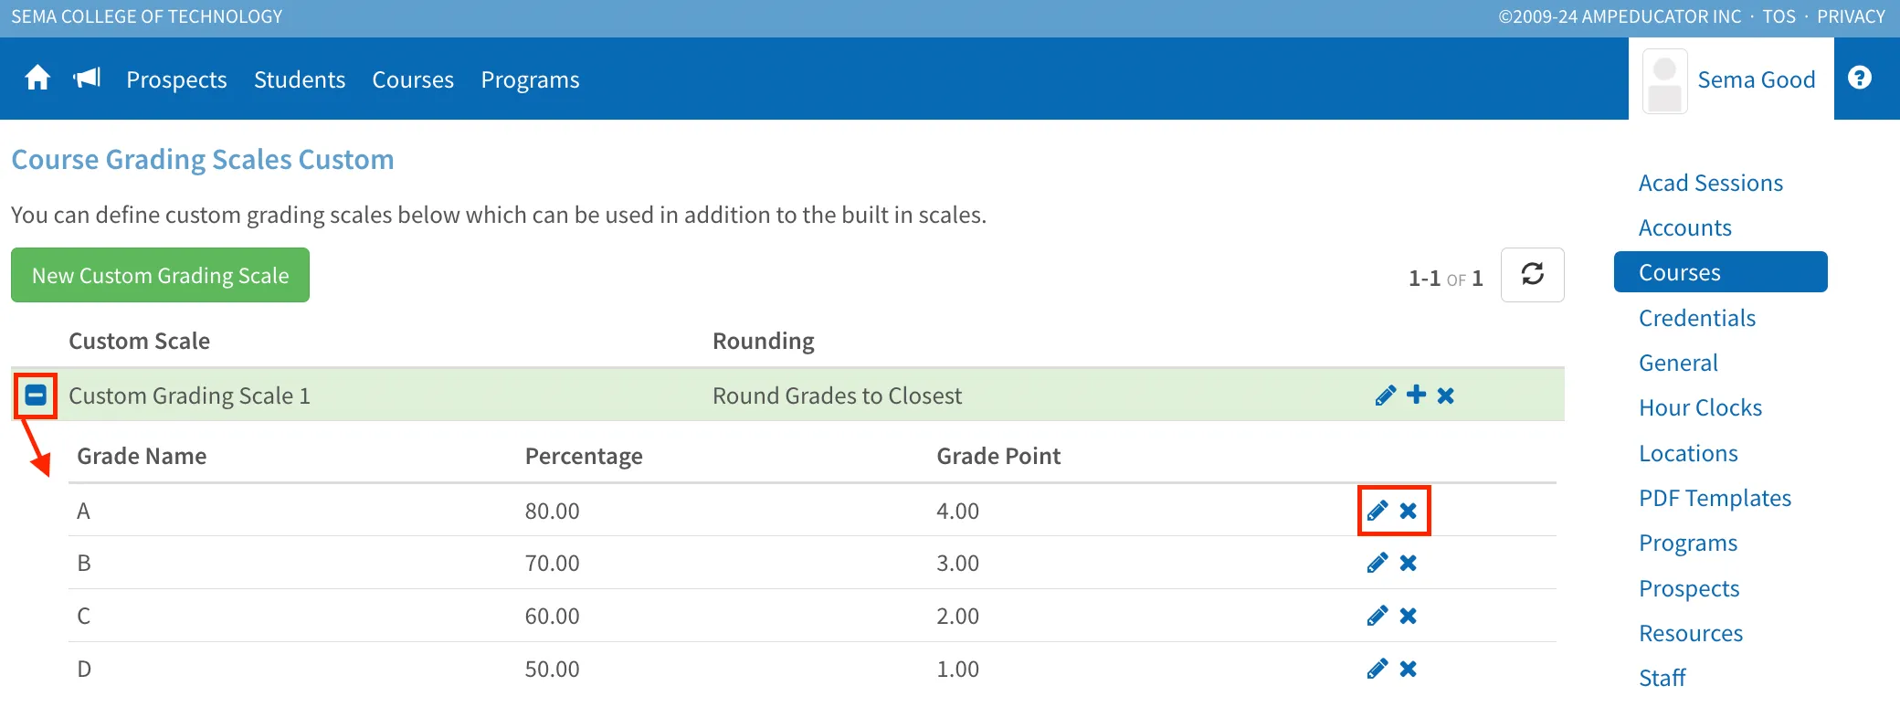1900x707 pixels.
Task: Add a grade to Custom Grading Scale 1
Action: 1416,395
